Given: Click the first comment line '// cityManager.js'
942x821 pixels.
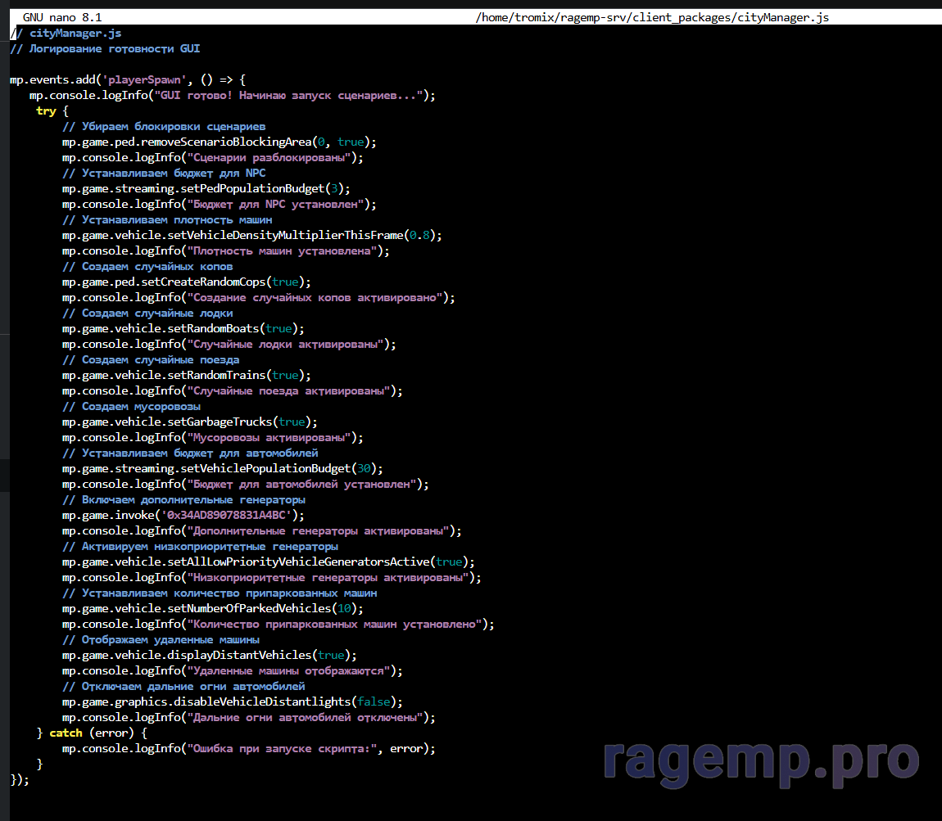Looking at the screenshot, I should coord(66,34).
